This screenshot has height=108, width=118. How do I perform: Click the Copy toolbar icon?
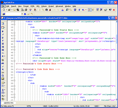click(43, 10)
